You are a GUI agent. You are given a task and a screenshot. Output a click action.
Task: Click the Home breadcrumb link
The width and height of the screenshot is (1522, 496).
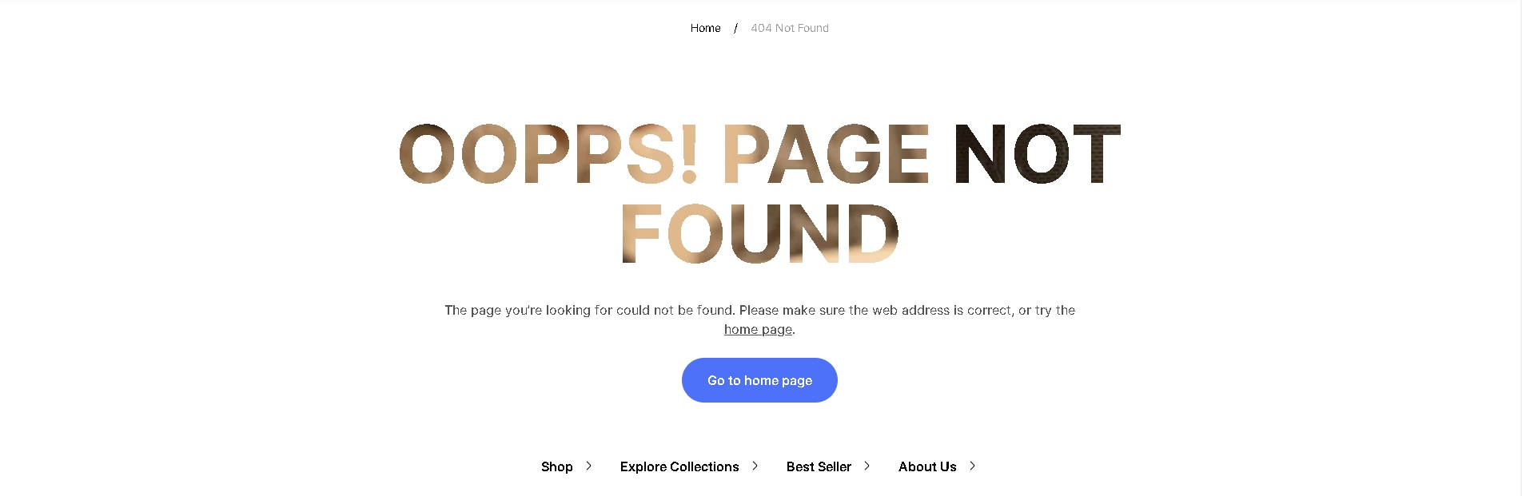[x=705, y=28]
